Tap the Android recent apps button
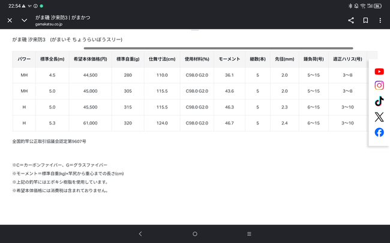The image size is (390, 243). point(249,234)
